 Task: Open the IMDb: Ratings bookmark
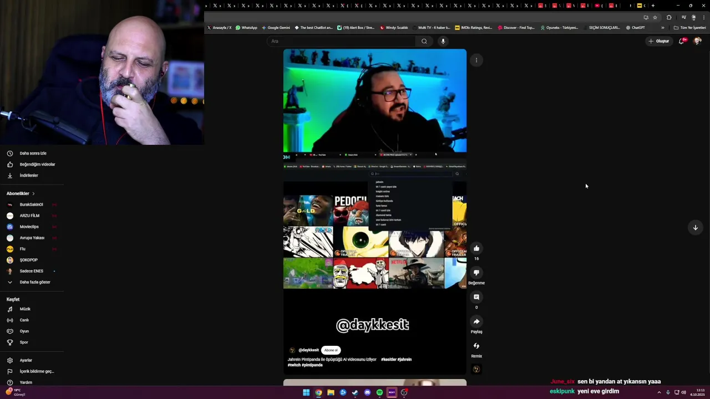[x=473, y=28]
